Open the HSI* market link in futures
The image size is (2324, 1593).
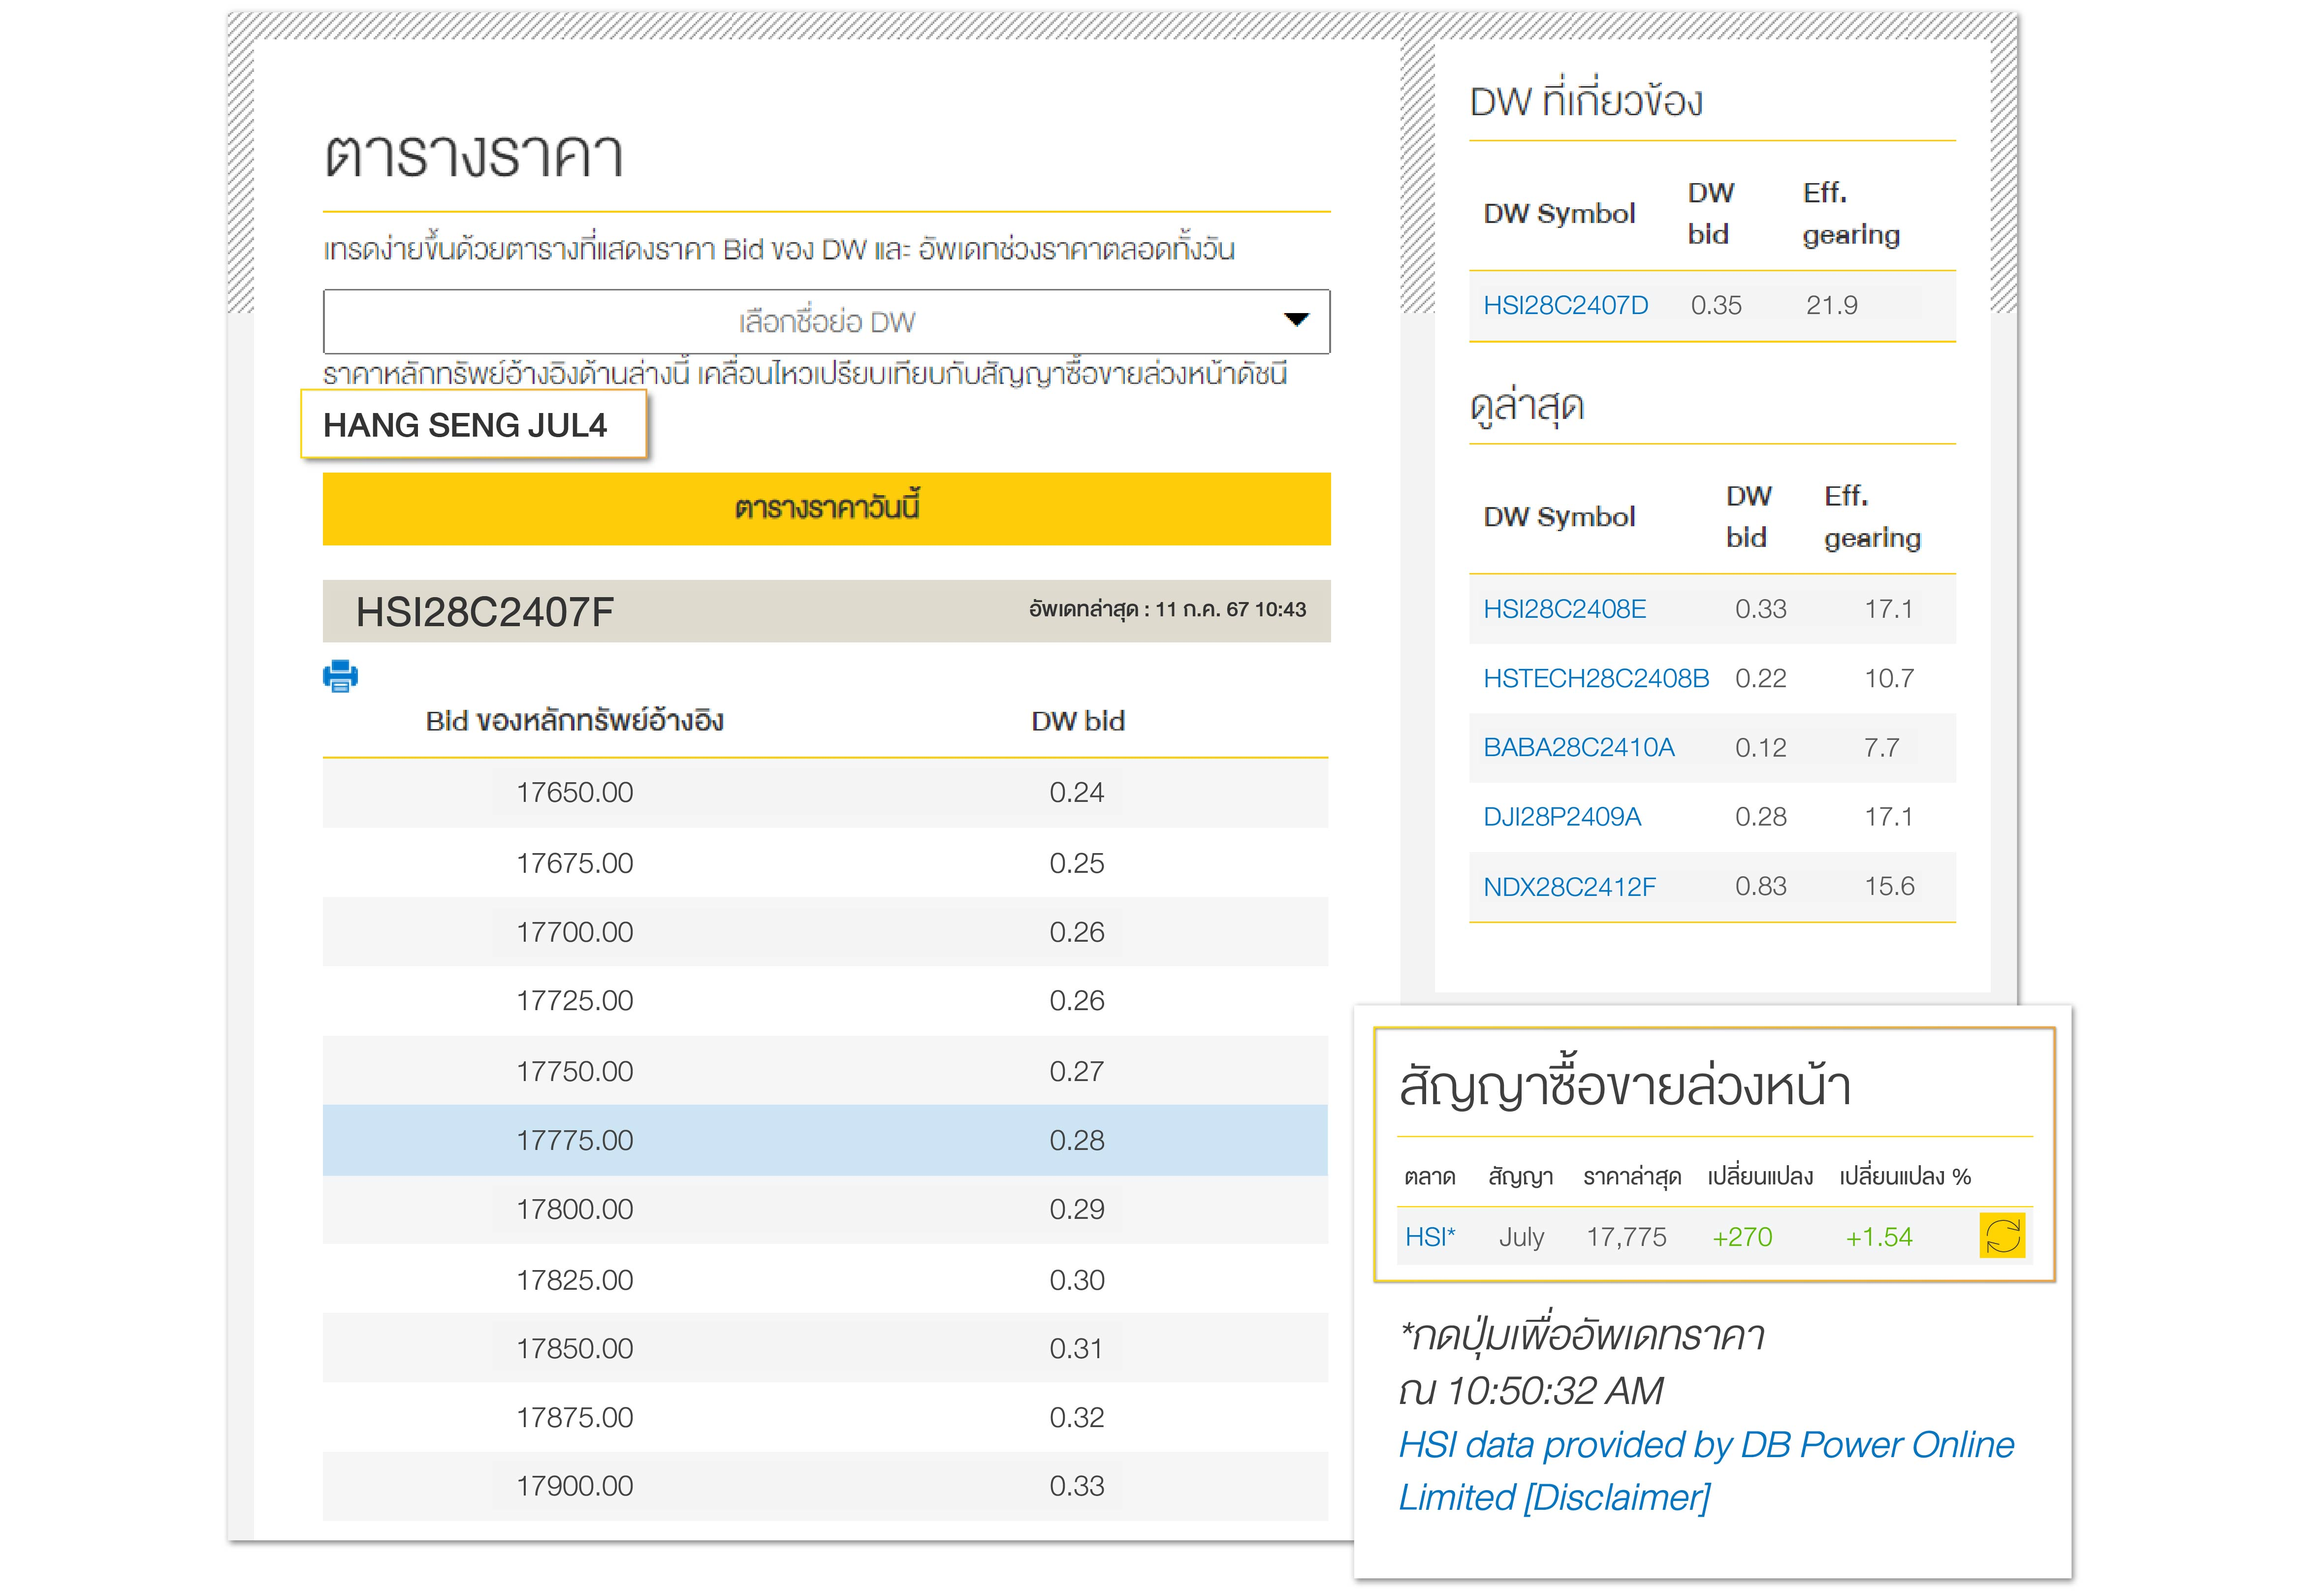[1430, 1237]
